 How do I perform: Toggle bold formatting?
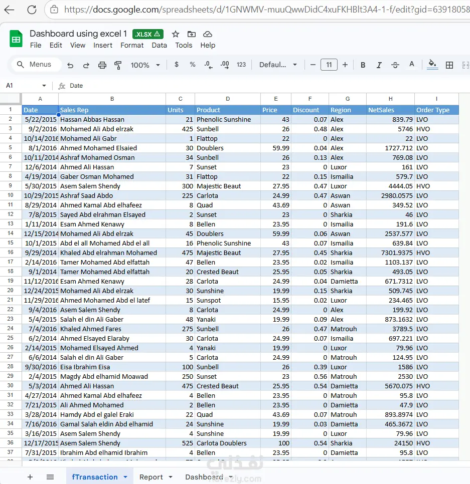pos(363,65)
